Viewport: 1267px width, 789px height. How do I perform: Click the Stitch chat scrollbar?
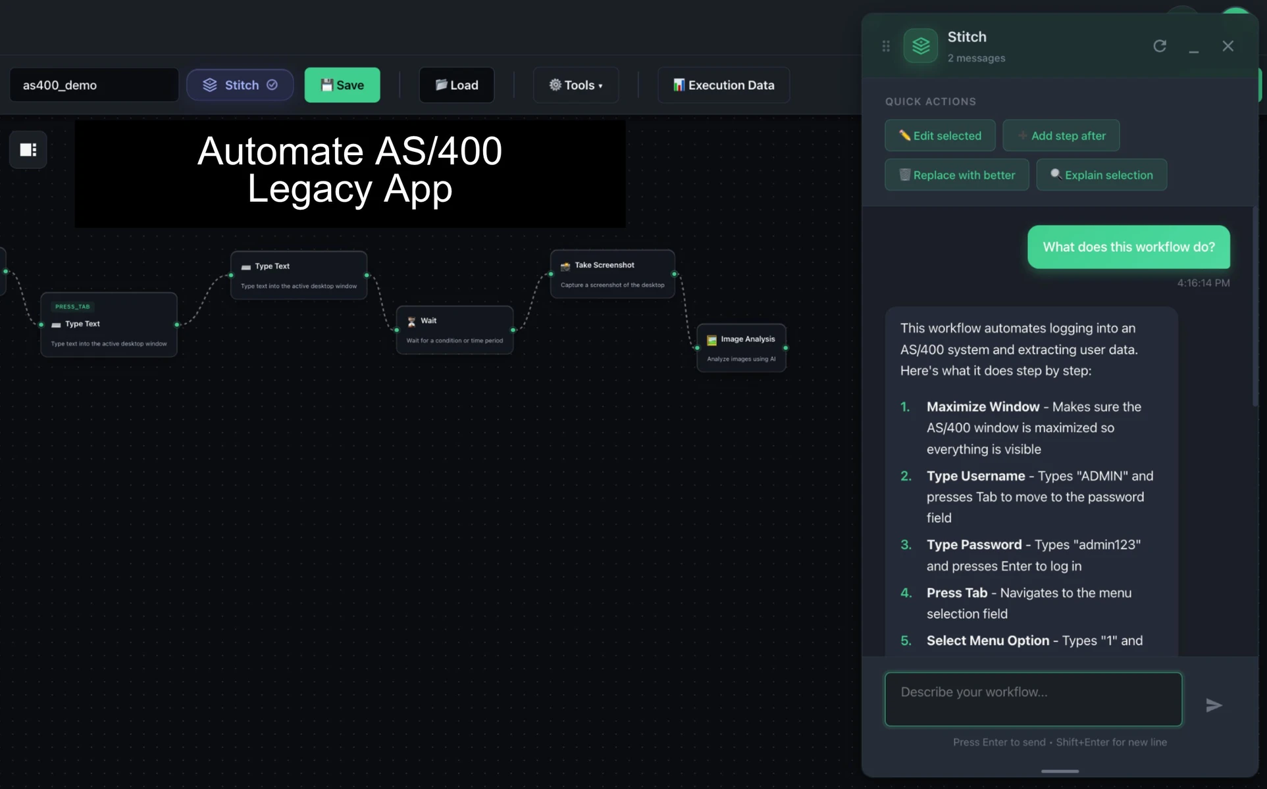coord(1254,306)
